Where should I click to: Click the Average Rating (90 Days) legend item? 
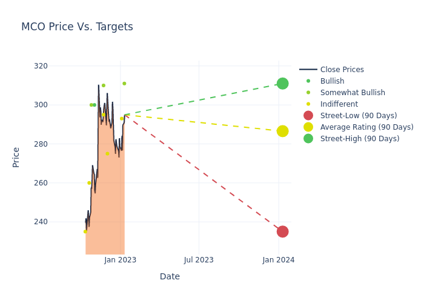tap(366, 127)
